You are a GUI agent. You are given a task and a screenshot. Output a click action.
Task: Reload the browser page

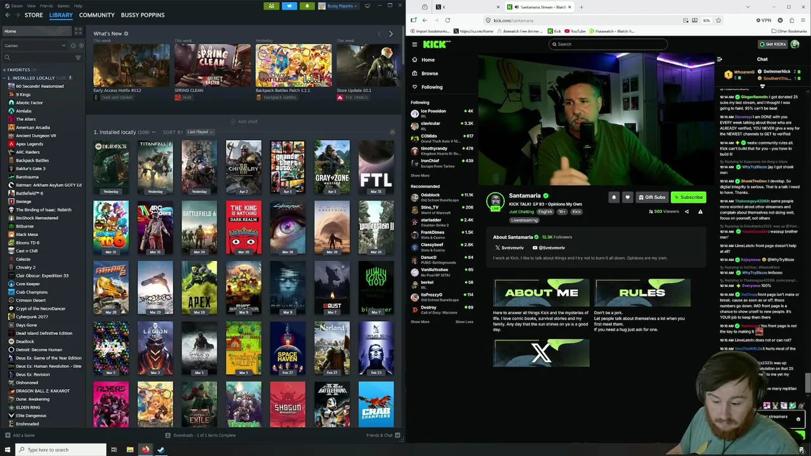447,20
